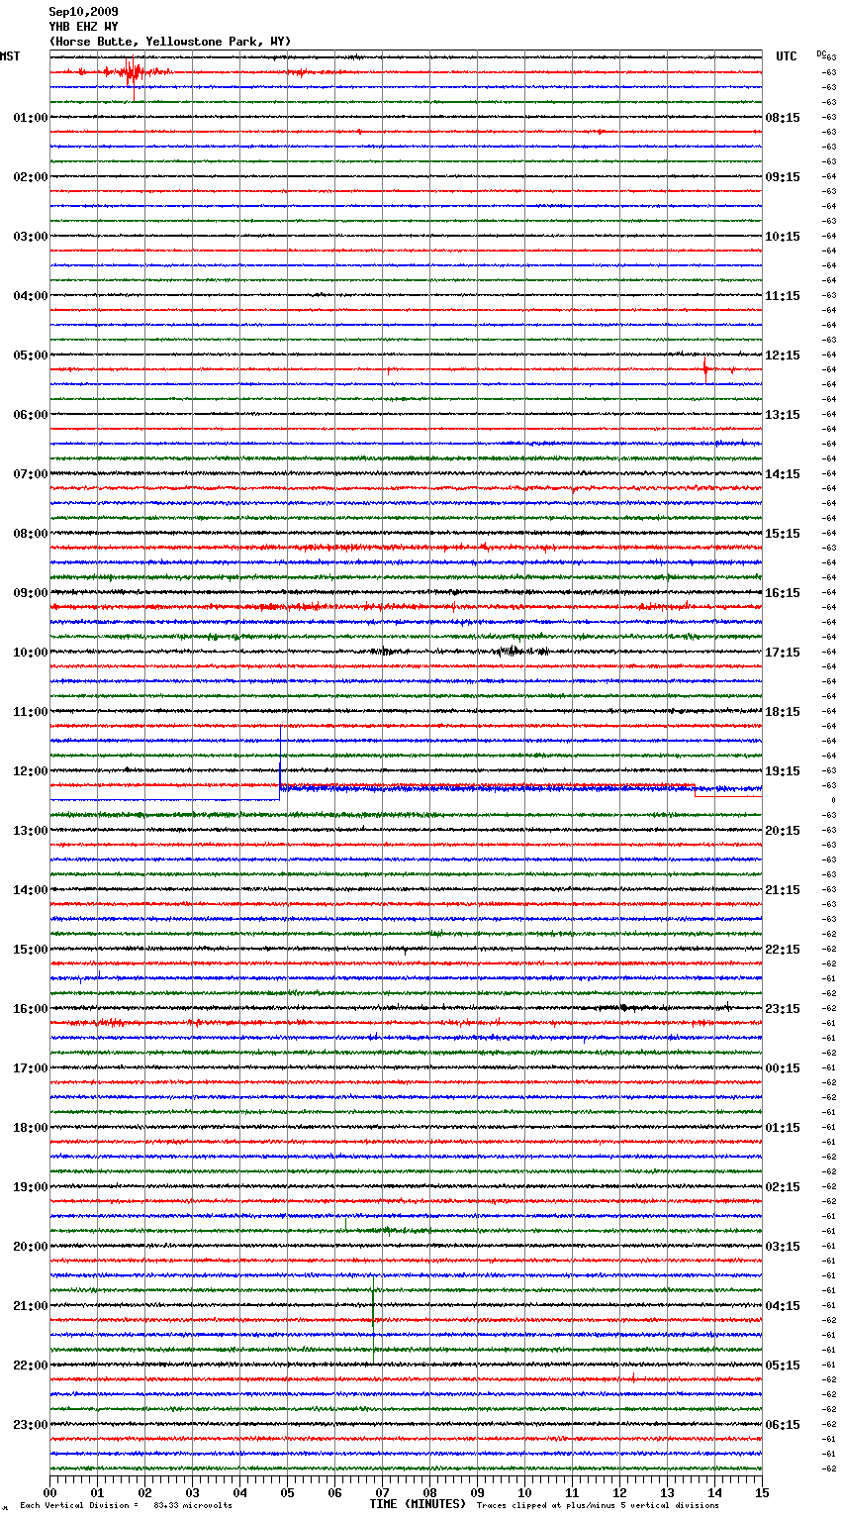Image resolution: width=841 pixels, height=1519 pixels.
Task: Click the red spike on the 05:15 trace
Action: tap(705, 368)
